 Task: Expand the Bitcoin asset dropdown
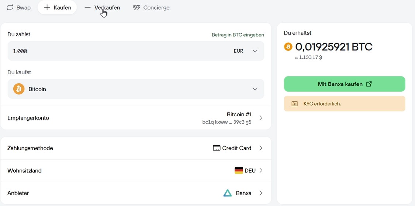point(136,89)
